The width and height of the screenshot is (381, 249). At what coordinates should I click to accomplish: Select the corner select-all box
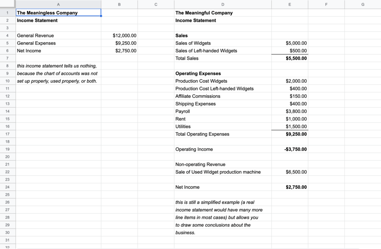click(x=8, y=4)
